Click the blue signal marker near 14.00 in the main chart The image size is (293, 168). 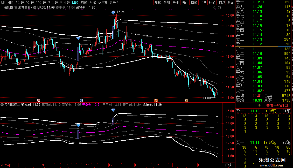tap(78, 38)
